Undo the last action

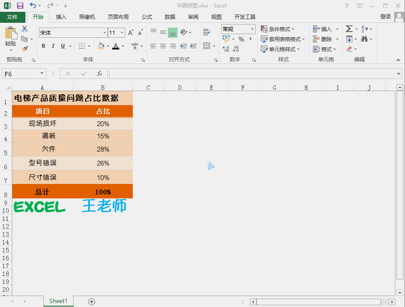pyautogui.click(x=33, y=5)
